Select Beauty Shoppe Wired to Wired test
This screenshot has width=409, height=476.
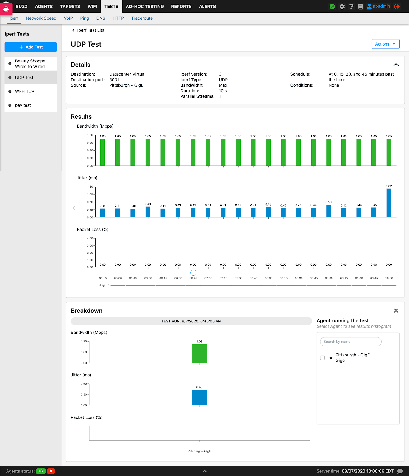pyautogui.click(x=31, y=64)
